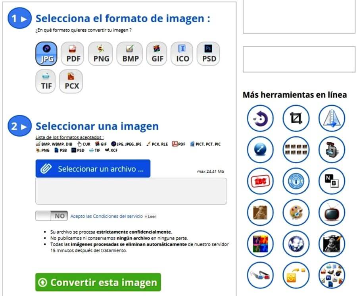Toggle the NO terms acceptance switch

(x=52, y=216)
